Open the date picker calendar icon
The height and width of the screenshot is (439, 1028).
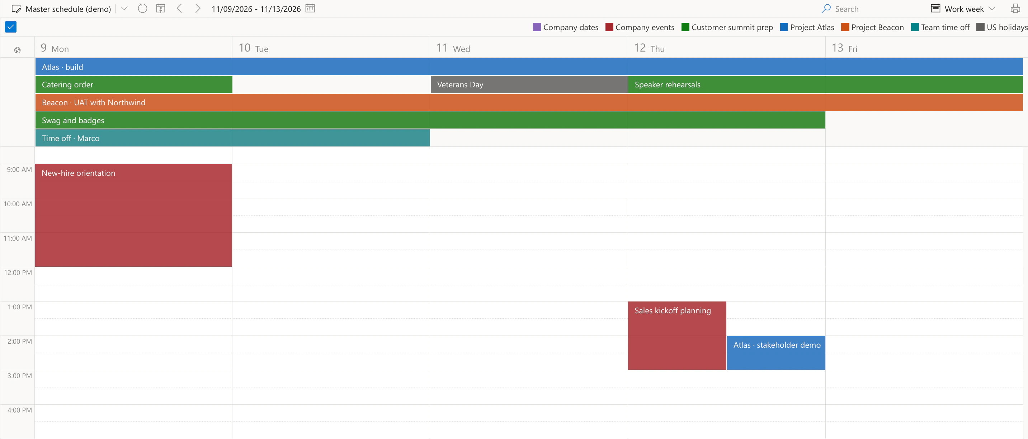tap(310, 8)
